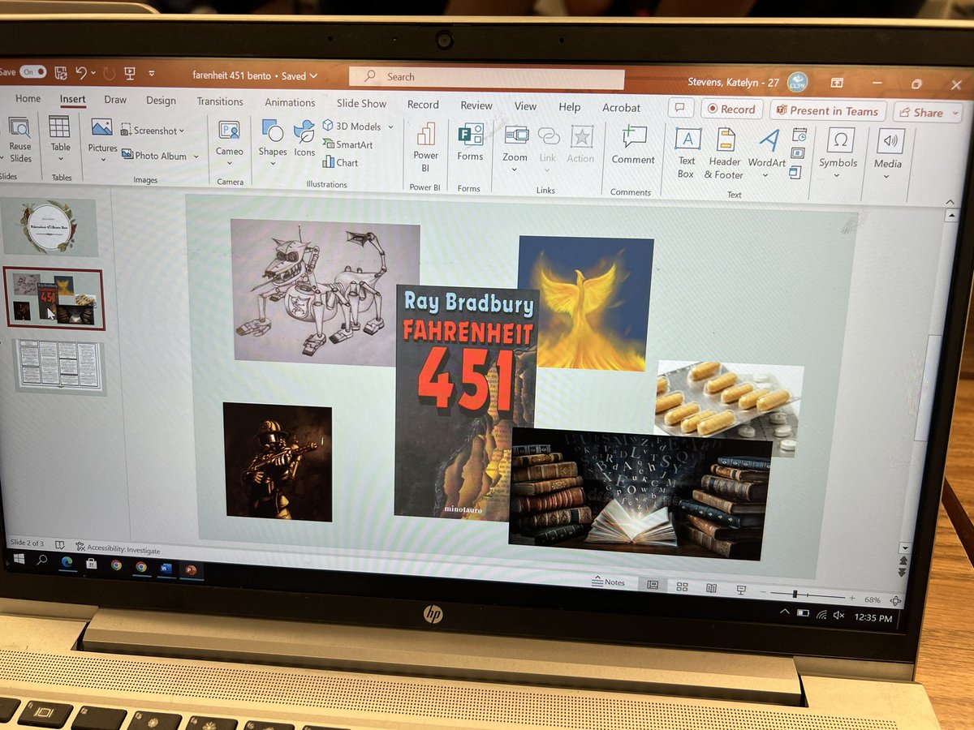Expand file name saved status dropdown
The width and height of the screenshot is (974, 730).
[x=314, y=76]
